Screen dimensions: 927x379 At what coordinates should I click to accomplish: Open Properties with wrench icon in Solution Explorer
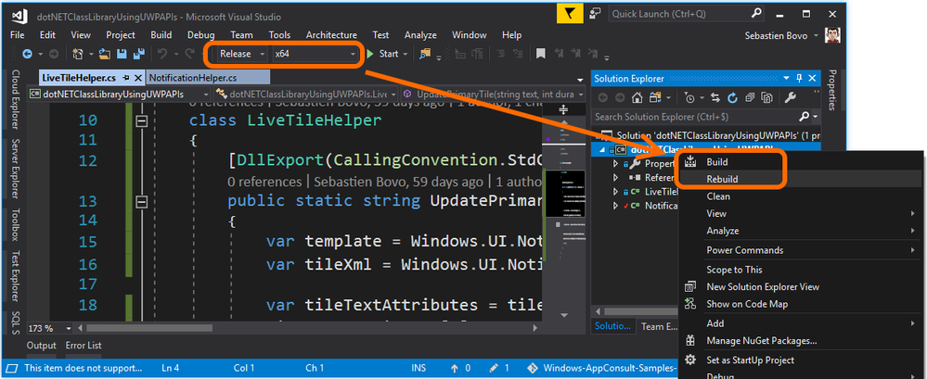pos(791,97)
